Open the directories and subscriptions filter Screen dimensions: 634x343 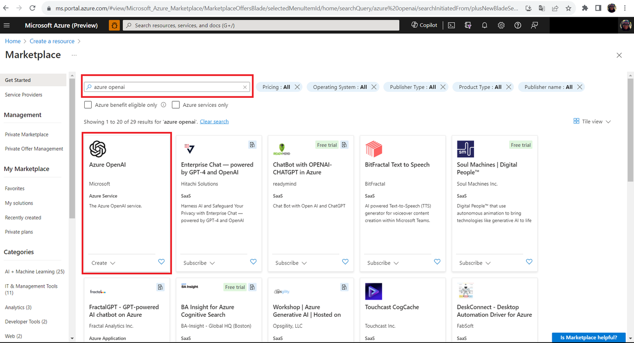pos(468,25)
